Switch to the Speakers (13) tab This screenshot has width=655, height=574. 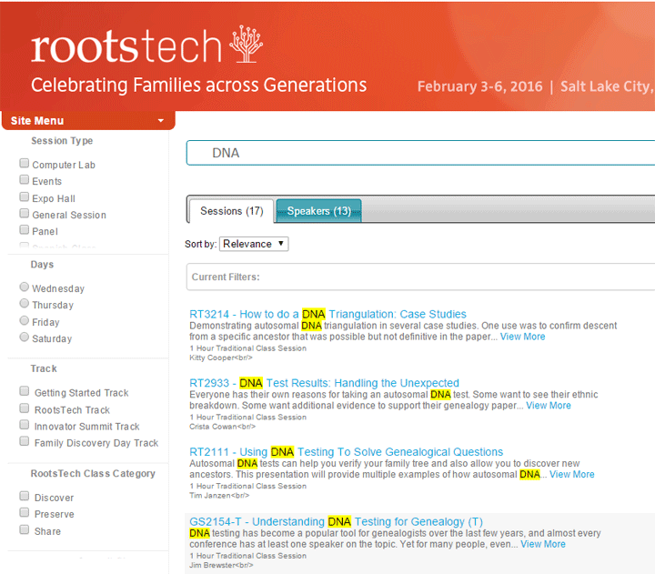point(318,211)
